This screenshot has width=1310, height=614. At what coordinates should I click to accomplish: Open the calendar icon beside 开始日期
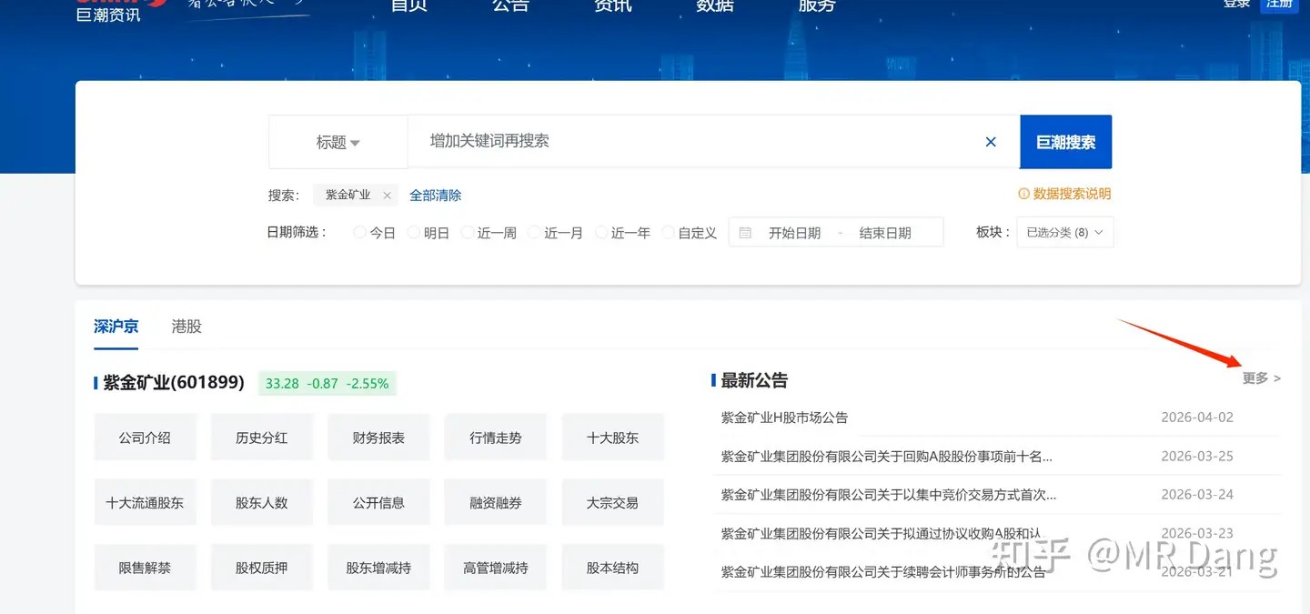pos(746,232)
